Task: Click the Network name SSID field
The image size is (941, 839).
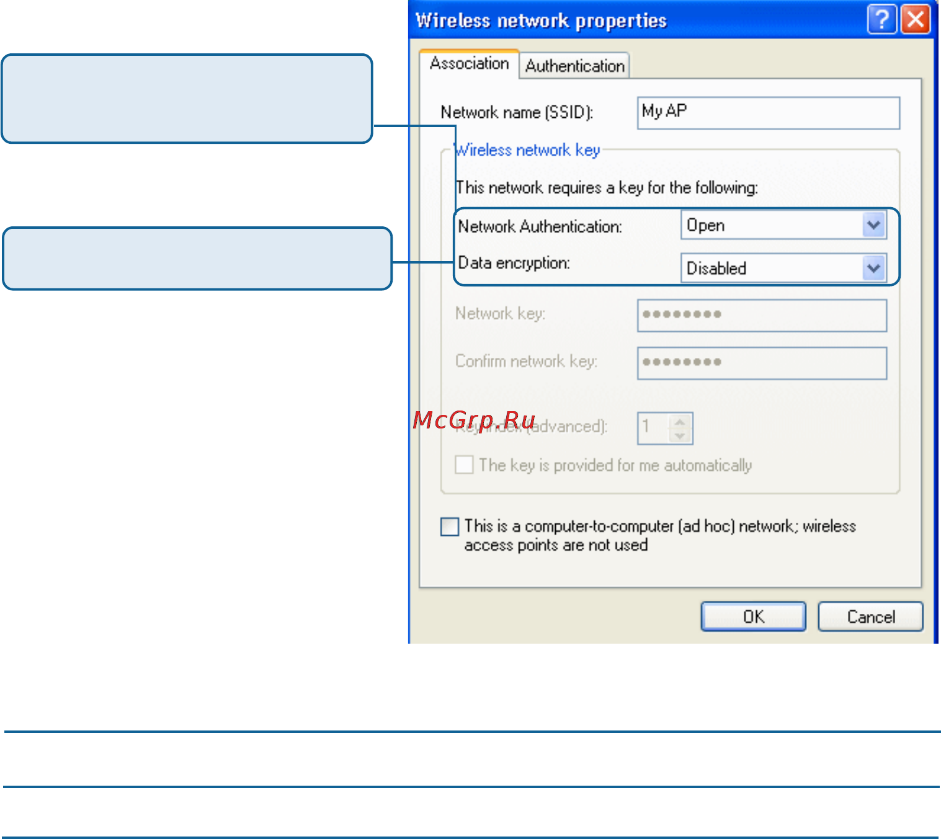Action: [x=769, y=113]
